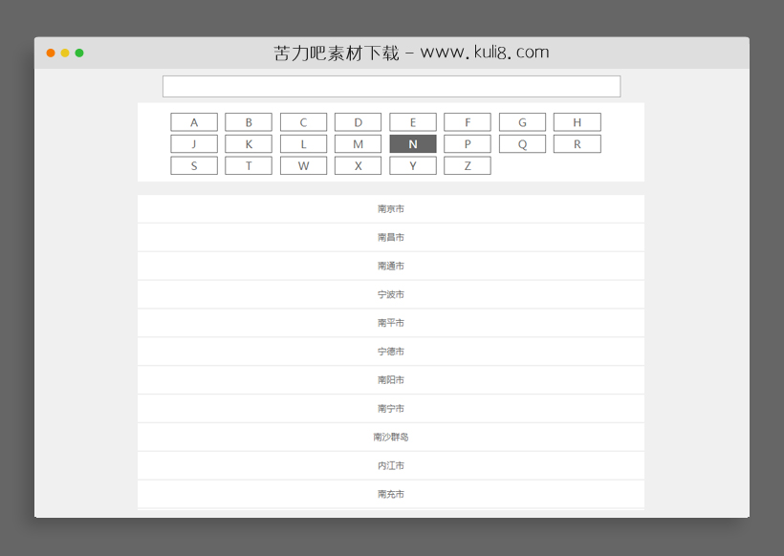Select letter A in the alphabet filter
The height and width of the screenshot is (556, 784).
[x=193, y=121]
